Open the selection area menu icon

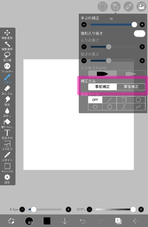pyautogui.click(x=103, y=7)
